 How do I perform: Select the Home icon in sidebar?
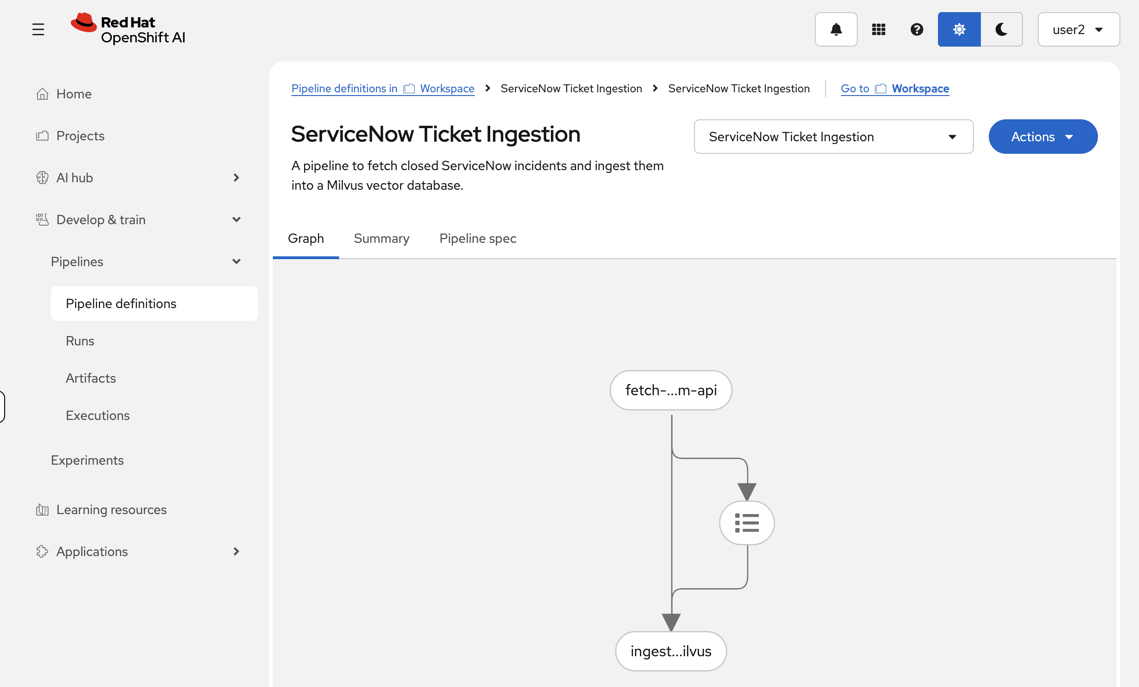pyautogui.click(x=42, y=94)
